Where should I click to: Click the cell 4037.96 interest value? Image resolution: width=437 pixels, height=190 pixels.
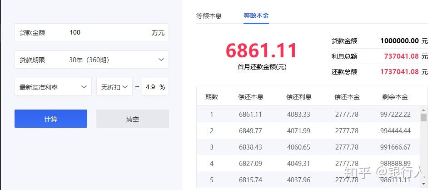point(298,180)
